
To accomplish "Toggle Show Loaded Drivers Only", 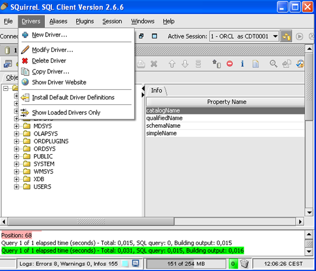I will pyautogui.click(x=66, y=112).
